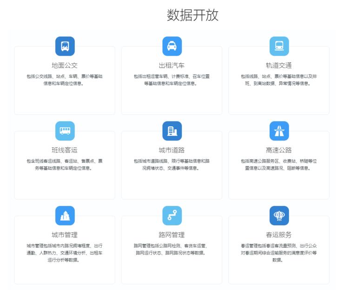The image size is (344, 290).
Task: Select the 班线客运 heading
Action: tap(65, 150)
